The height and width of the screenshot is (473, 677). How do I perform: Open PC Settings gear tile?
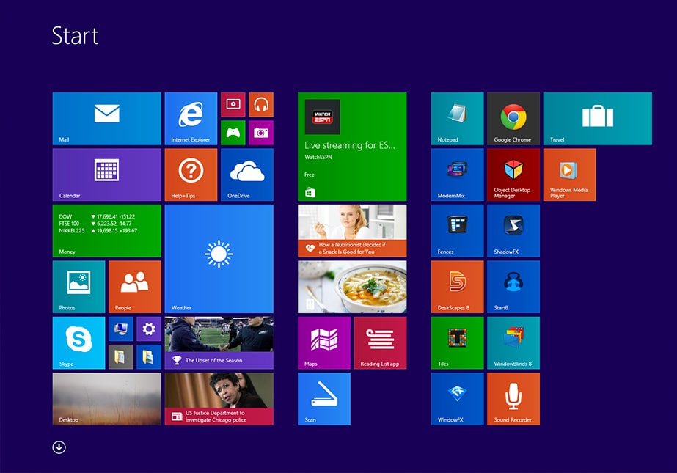[x=148, y=329]
